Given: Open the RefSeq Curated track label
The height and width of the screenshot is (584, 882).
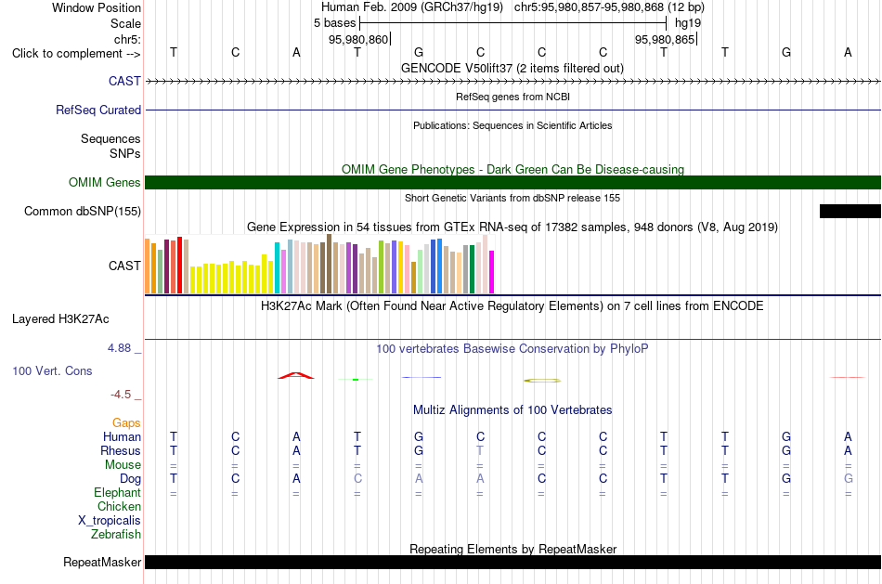Looking at the screenshot, I should point(97,110).
